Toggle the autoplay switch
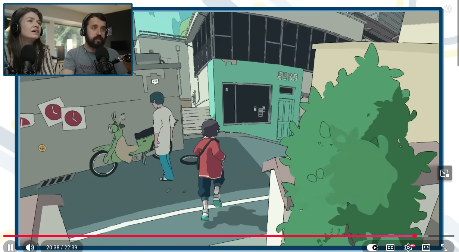The width and height of the screenshot is (459, 252). (x=372, y=248)
